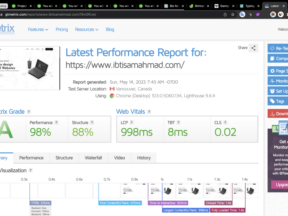
Task: Switch to the Structure tab
Action: coord(64,158)
